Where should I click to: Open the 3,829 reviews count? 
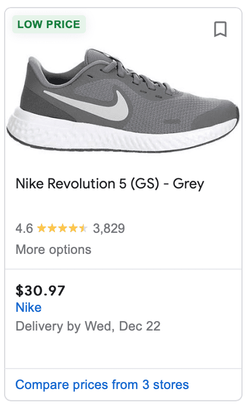coord(109,228)
